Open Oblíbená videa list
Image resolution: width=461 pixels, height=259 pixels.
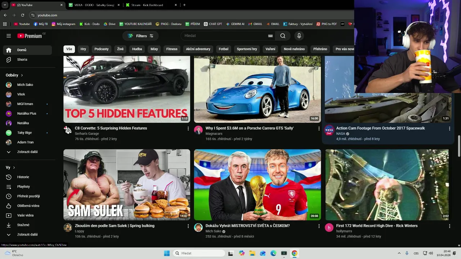click(x=27, y=206)
